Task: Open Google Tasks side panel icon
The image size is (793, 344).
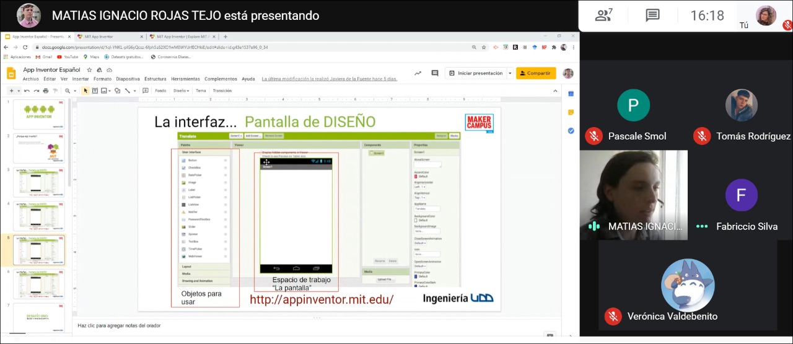Action: tap(571, 131)
